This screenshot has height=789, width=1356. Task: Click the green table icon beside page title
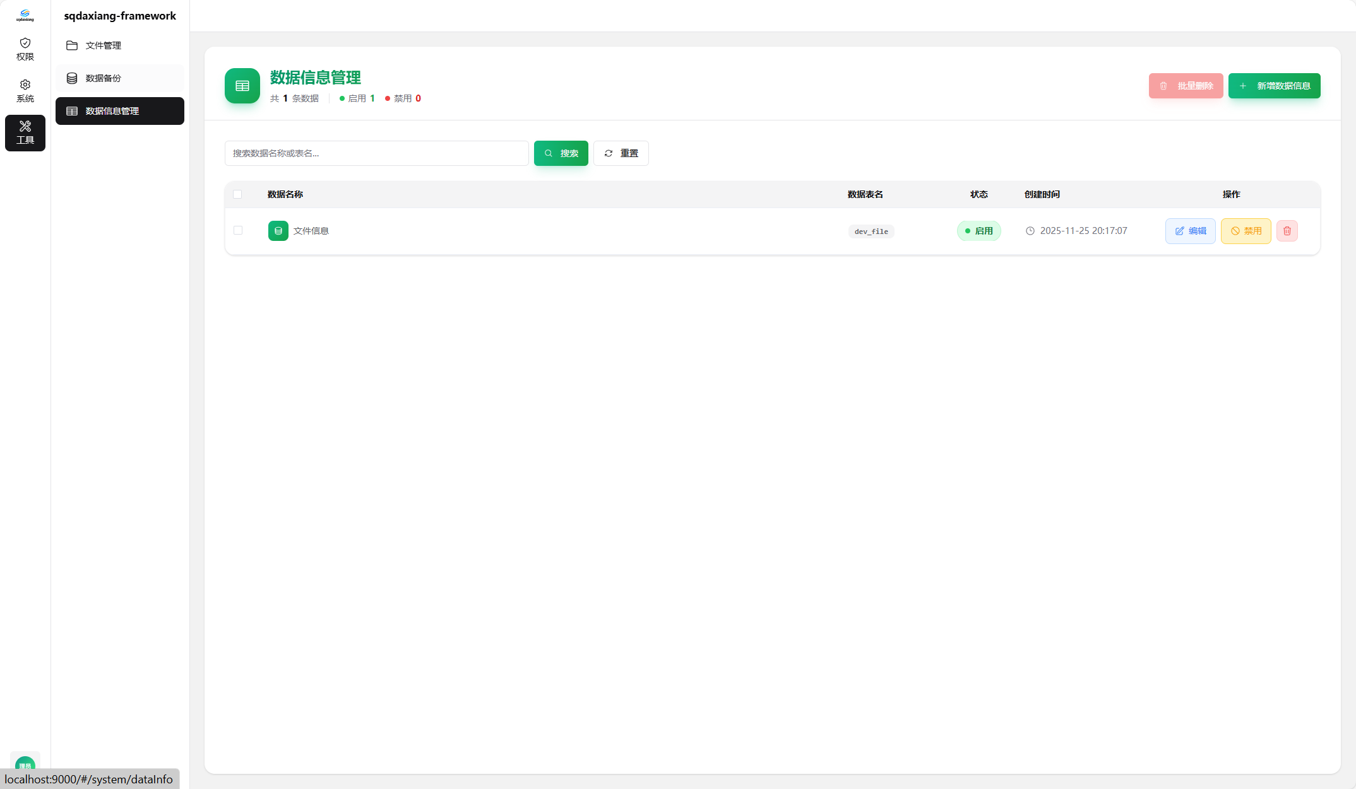(x=242, y=86)
